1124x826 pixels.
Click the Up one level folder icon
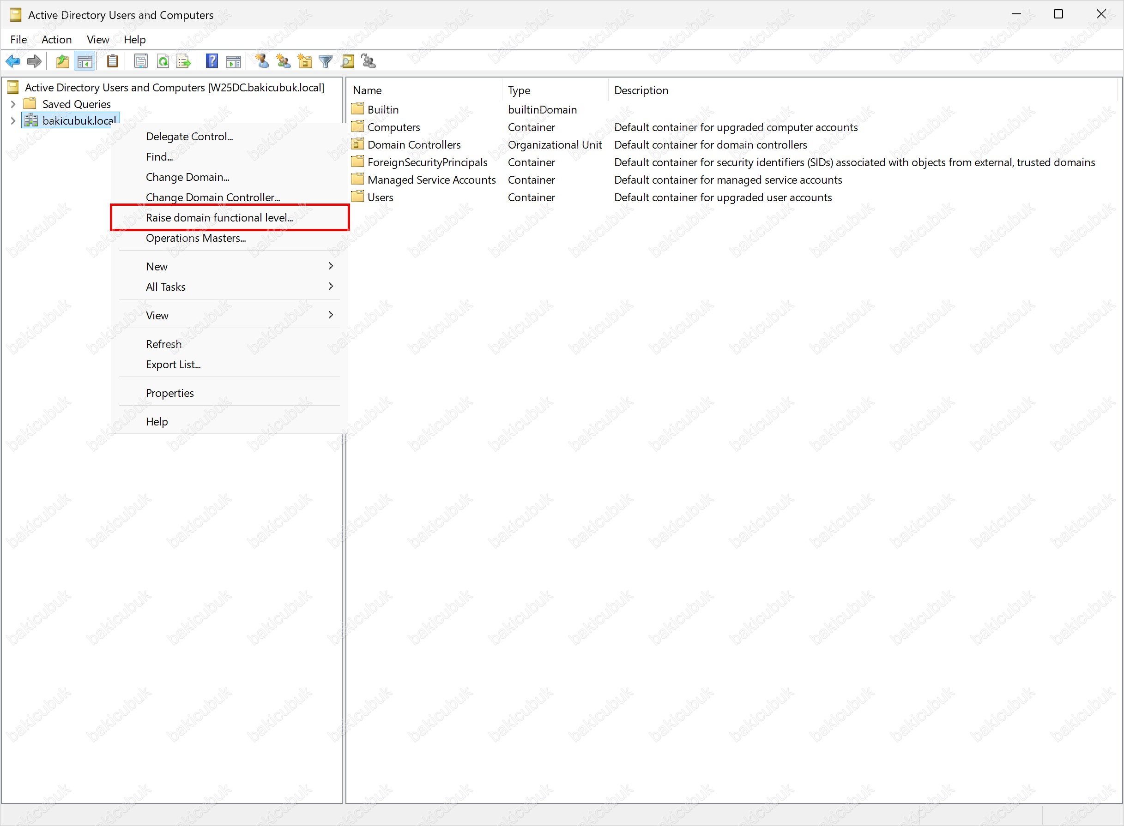62,61
